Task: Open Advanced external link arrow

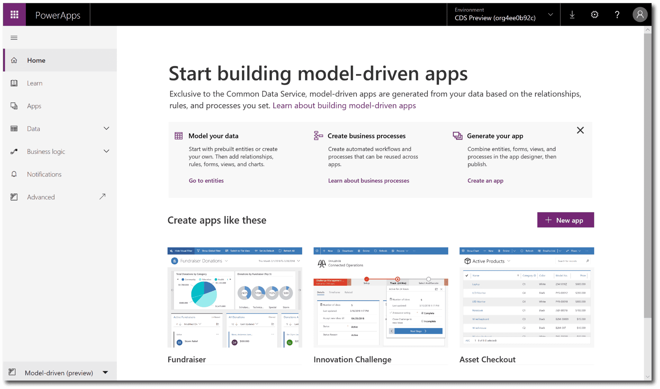Action: click(103, 197)
